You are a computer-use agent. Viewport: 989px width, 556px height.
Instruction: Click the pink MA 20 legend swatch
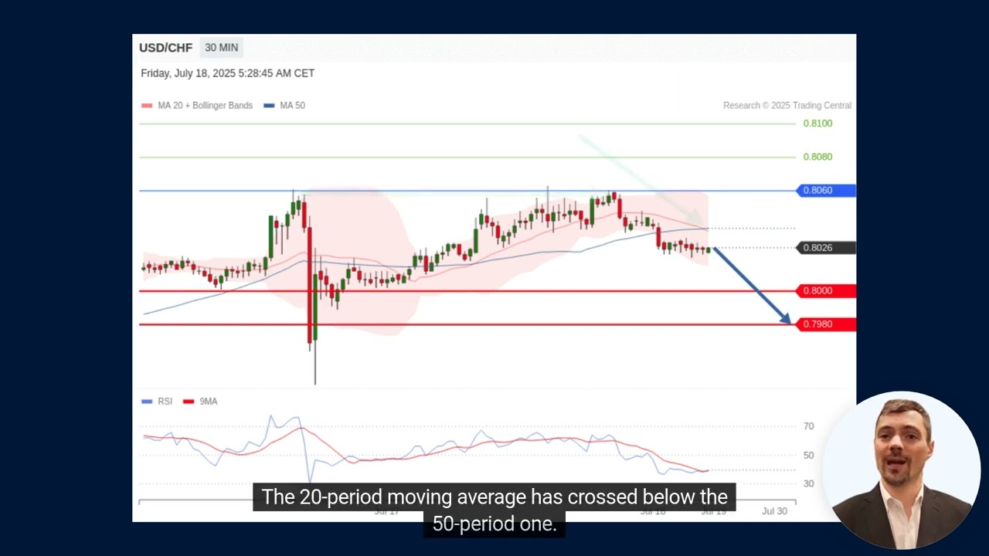[x=147, y=106]
